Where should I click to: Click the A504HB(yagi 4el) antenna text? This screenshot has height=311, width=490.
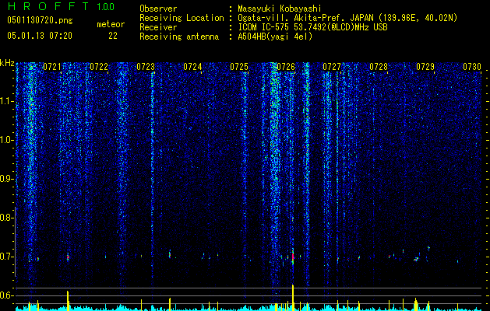click(x=275, y=37)
